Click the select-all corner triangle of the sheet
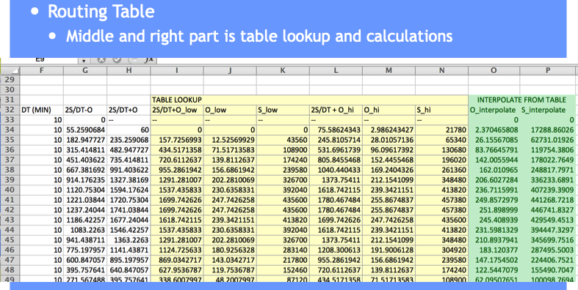Viewport: 578px width, 290px height. point(10,70)
